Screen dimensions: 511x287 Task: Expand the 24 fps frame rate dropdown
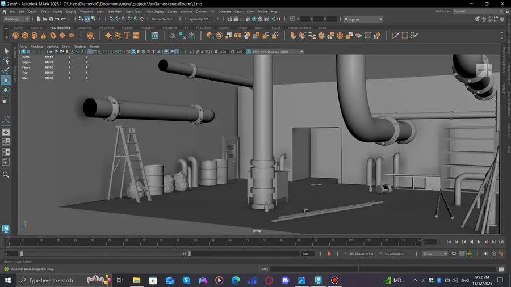pyautogui.click(x=435, y=254)
